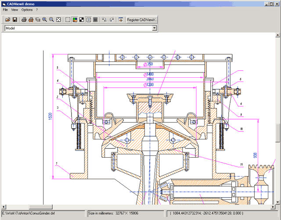Open the View menu
The image size is (281, 220).
point(14,10)
